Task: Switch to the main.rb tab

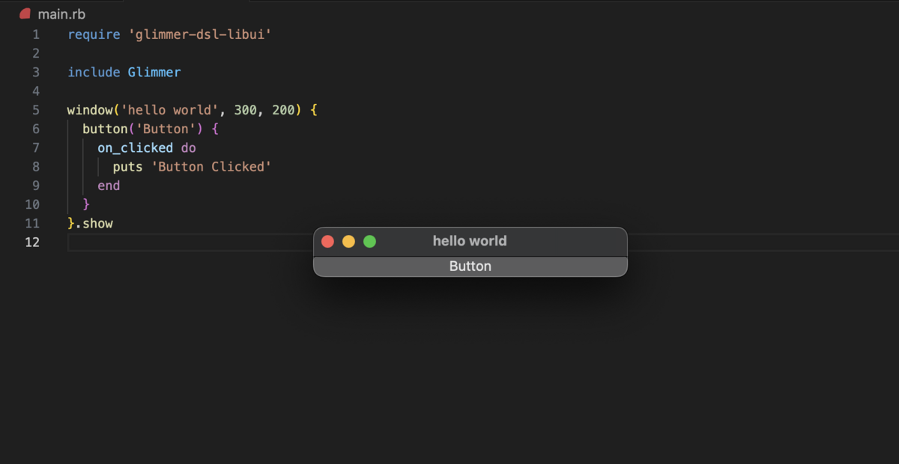Action: [61, 13]
